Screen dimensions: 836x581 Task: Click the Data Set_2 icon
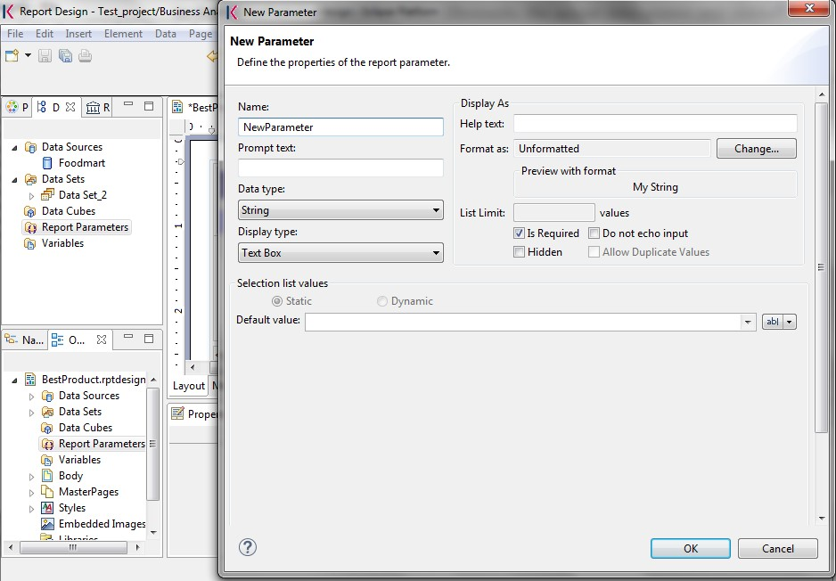47,194
